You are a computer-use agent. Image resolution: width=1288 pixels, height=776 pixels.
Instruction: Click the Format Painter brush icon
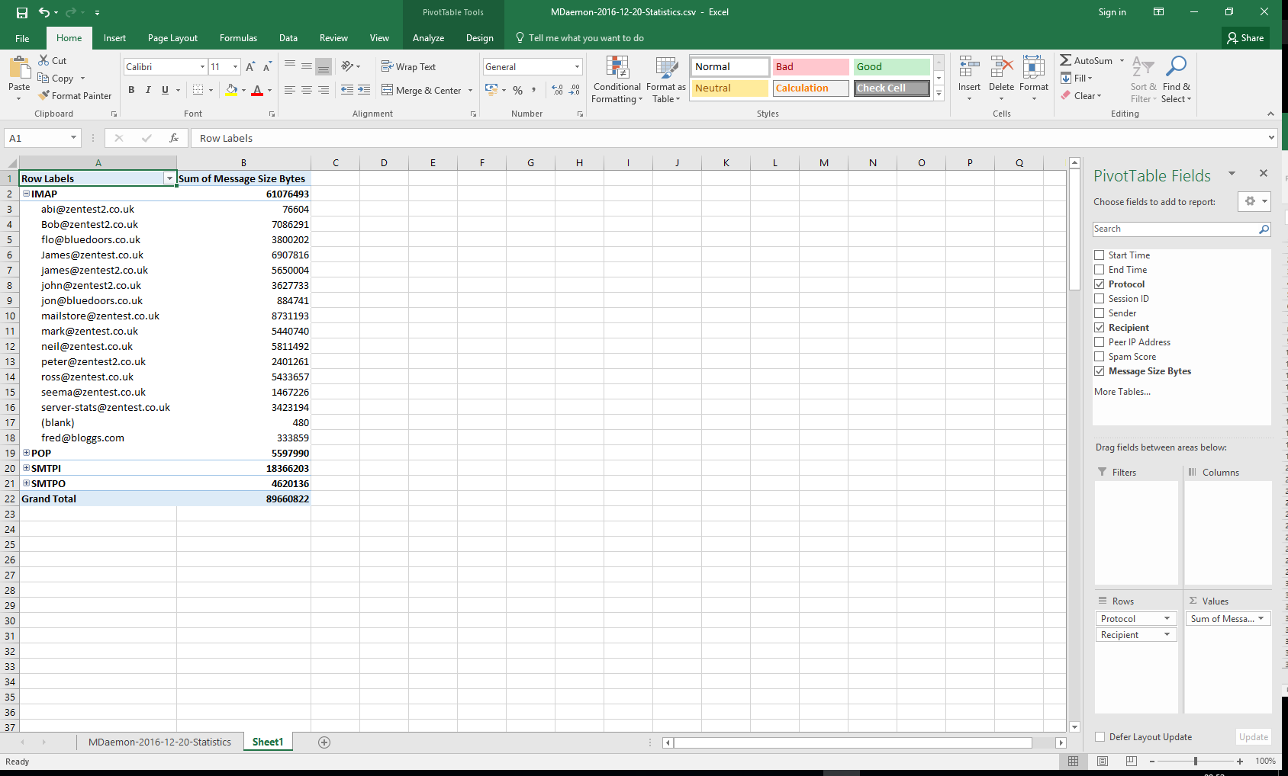(x=44, y=95)
